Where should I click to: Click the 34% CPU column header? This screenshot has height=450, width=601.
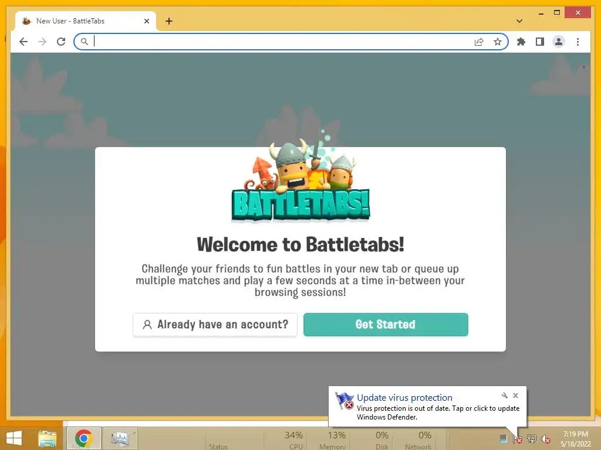[293, 439]
